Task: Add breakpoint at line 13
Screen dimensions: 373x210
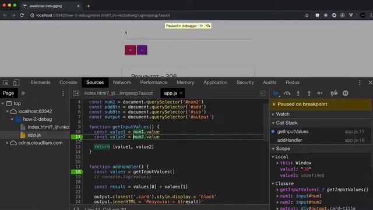Action: point(78,146)
